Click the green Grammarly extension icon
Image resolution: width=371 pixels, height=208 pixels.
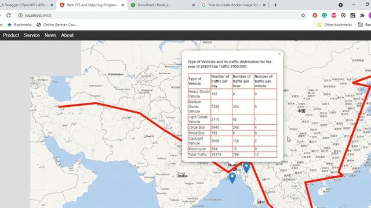[x=325, y=16]
